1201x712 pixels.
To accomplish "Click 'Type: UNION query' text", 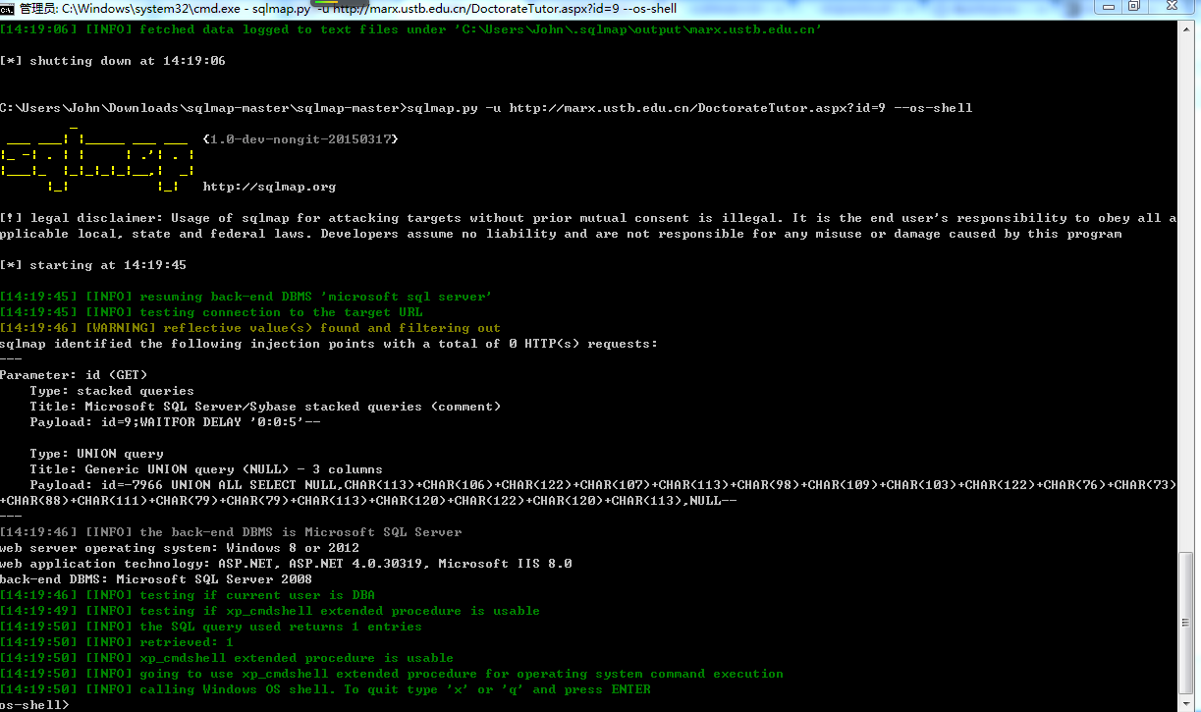I will tap(96, 454).
